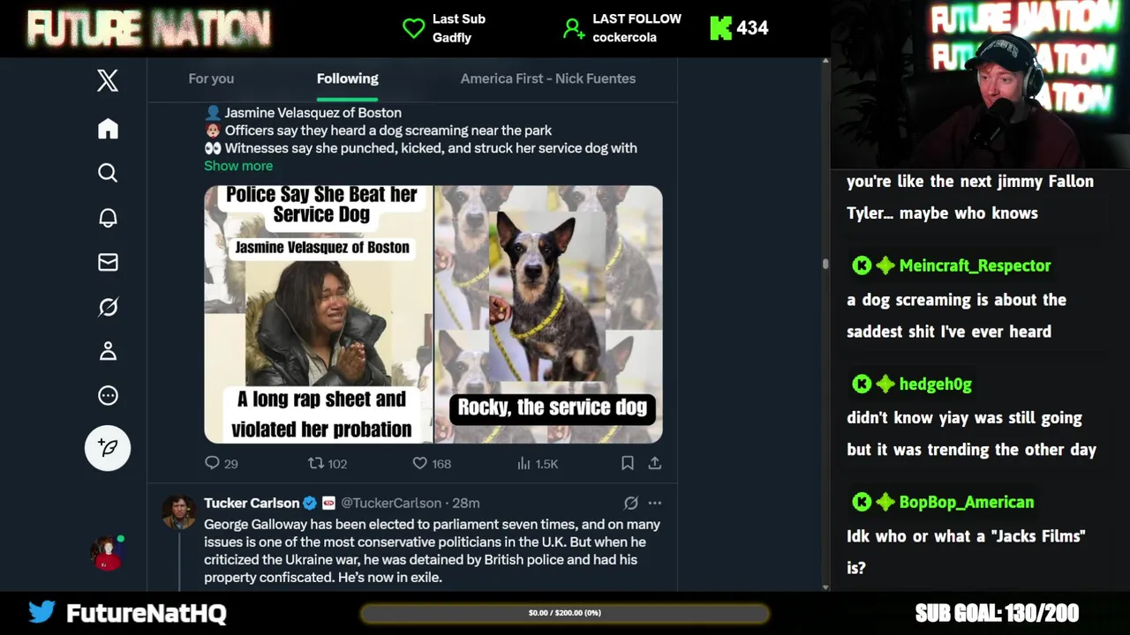The image size is (1130, 635).
Task: Open Rocky the service dog image
Action: coord(548,314)
